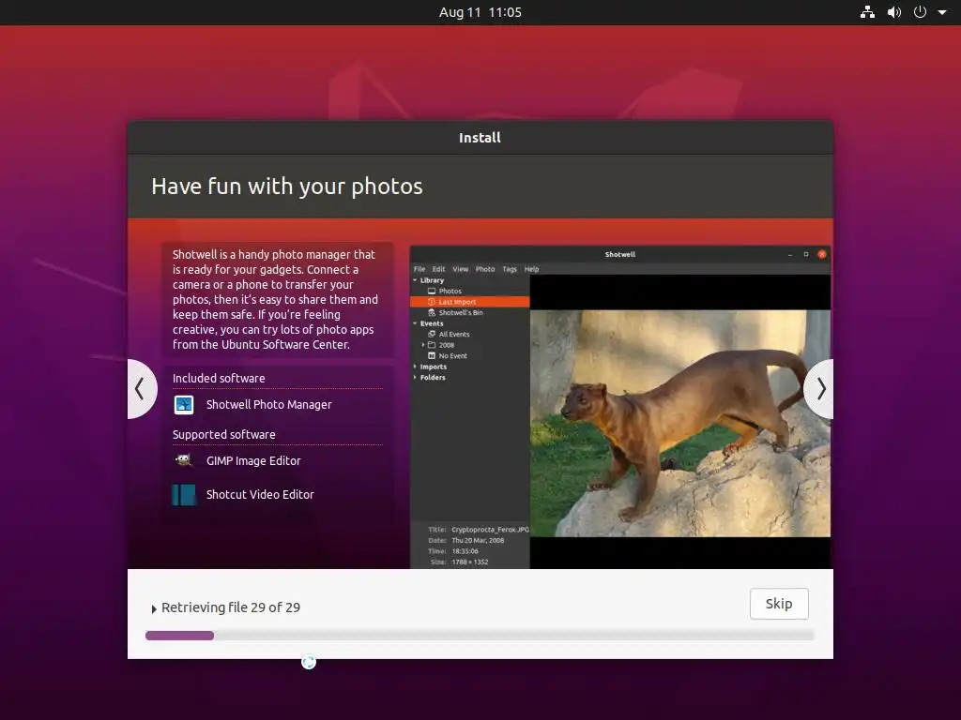Open the network status icon

click(867, 12)
